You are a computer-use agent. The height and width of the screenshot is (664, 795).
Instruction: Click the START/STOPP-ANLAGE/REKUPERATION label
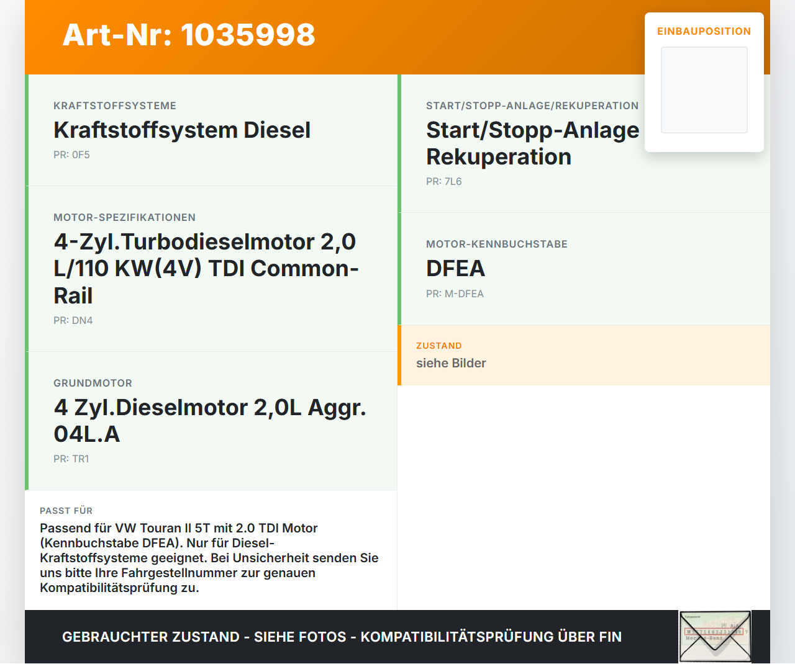532,105
